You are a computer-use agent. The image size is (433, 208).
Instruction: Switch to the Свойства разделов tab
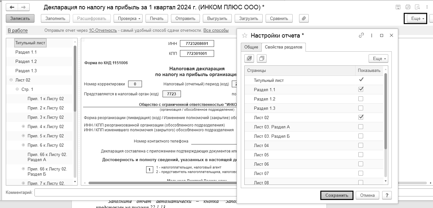[284, 47]
